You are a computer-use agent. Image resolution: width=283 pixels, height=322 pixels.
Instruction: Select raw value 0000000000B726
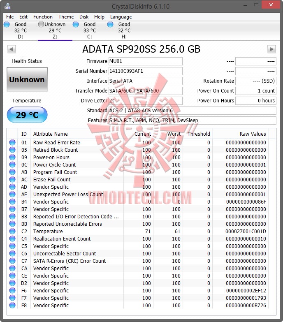click(x=246, y=306)
